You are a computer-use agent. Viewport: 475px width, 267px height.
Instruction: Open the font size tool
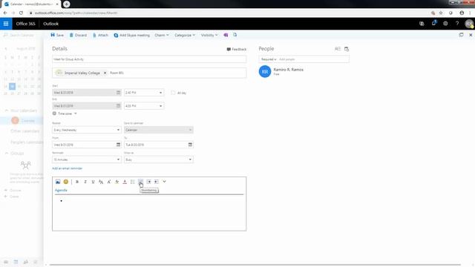(x=101, y=182)
